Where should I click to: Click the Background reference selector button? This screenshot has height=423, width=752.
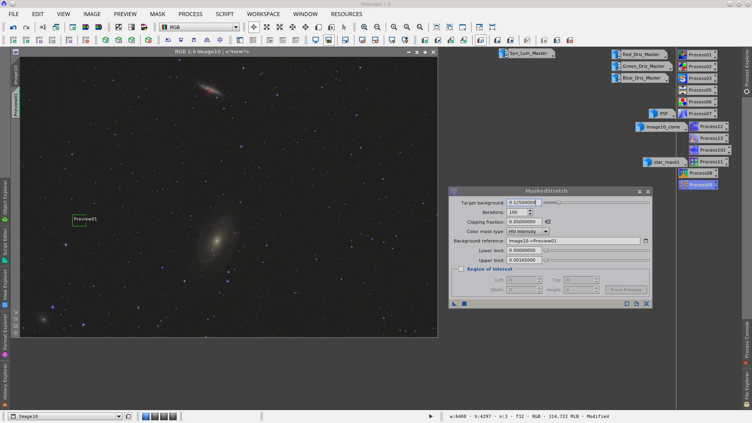coord(646,241)
